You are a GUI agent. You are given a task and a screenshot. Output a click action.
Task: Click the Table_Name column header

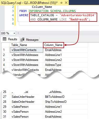(x=26, y=45)
